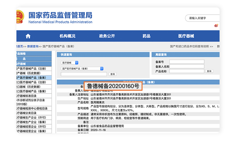Screen dimensions: 236x153
Task: Open the 数据查询 breadcrumb link
Action: point(33,46)
